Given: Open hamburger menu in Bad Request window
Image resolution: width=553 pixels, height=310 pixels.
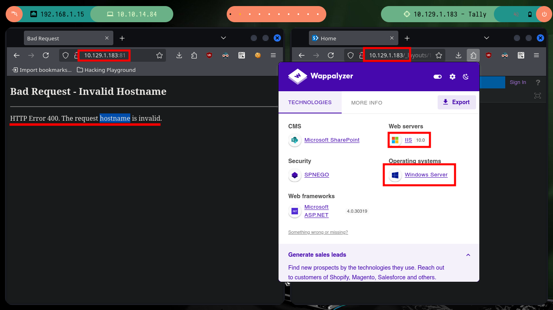Looking at the screenshot, I should [x=273, y=55].
